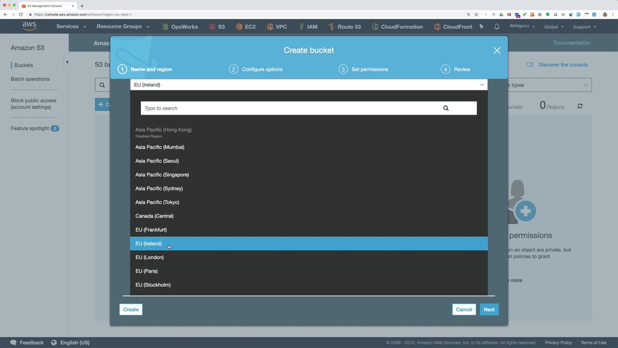The image size is (618, 348).
Task: Select Asia Pacific (Sydney) region
Action: (309, 188)
